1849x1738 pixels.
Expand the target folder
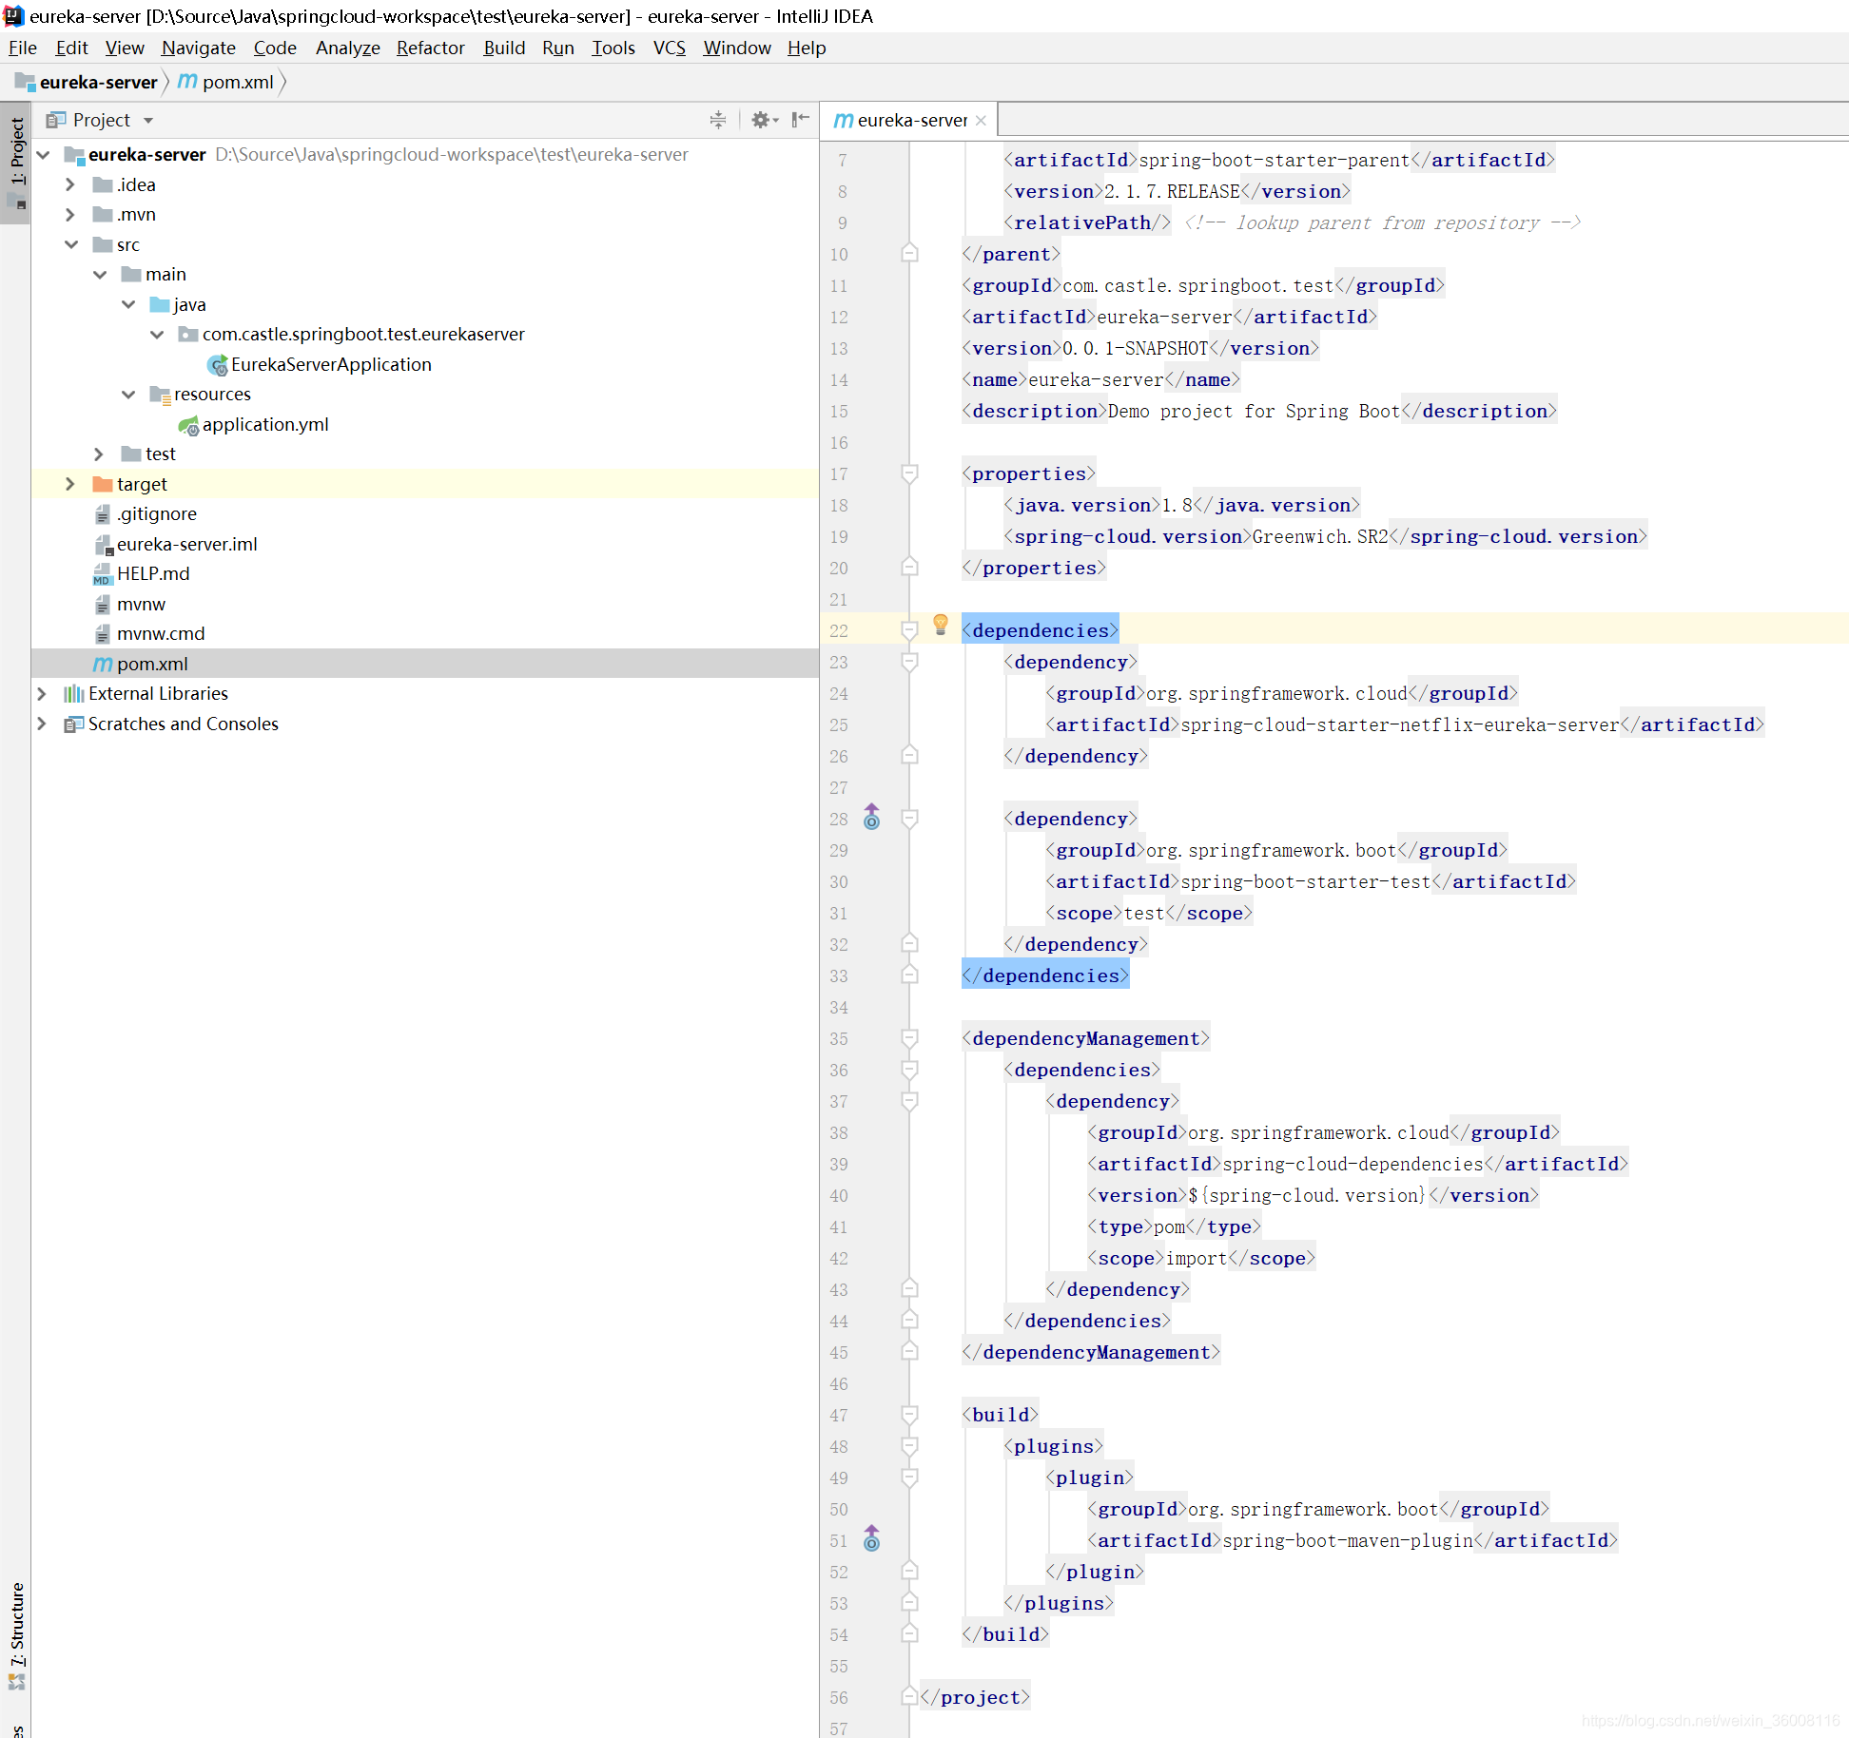coord(70,484)
